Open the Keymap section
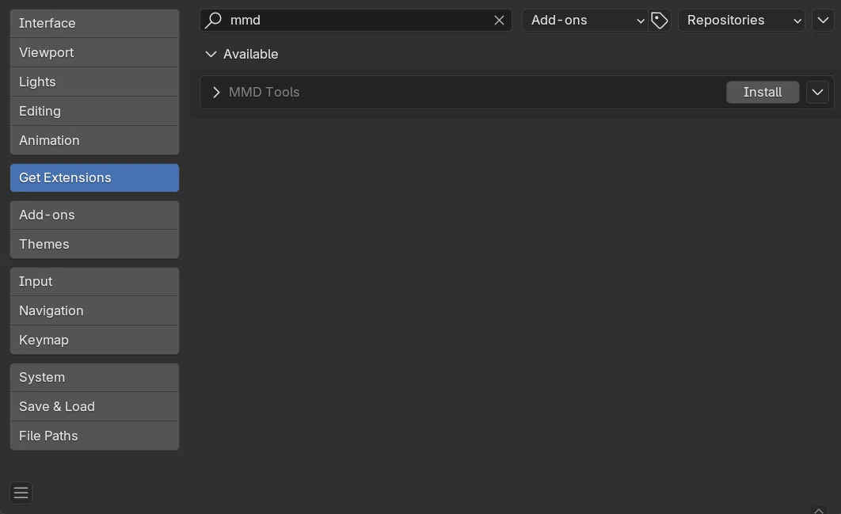The width and height of the screenshot is (841, 514). pyautogui.click(x=94, y=340)
